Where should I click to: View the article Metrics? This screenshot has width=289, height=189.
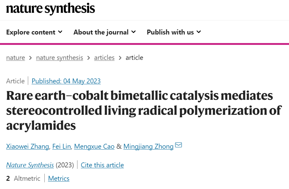click(59, 179)
